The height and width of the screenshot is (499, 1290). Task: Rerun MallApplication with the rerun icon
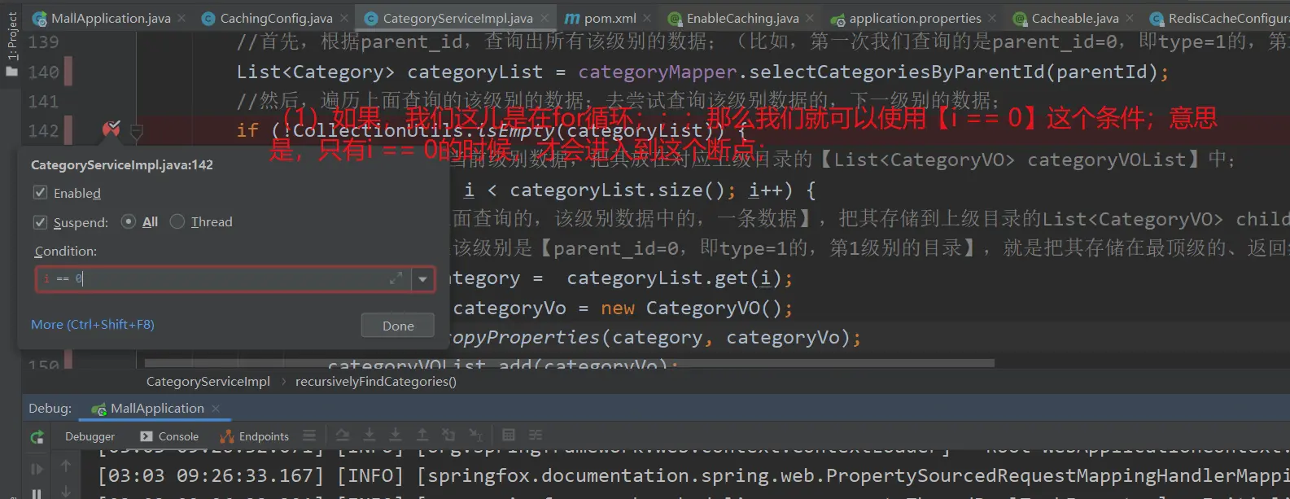(37, 437)
